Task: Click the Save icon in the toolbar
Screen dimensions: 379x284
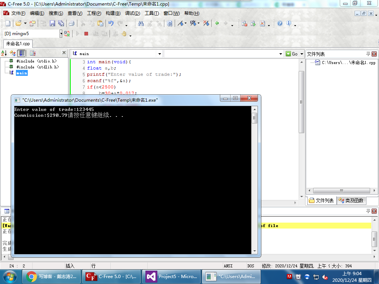Action: pos(52,23)
